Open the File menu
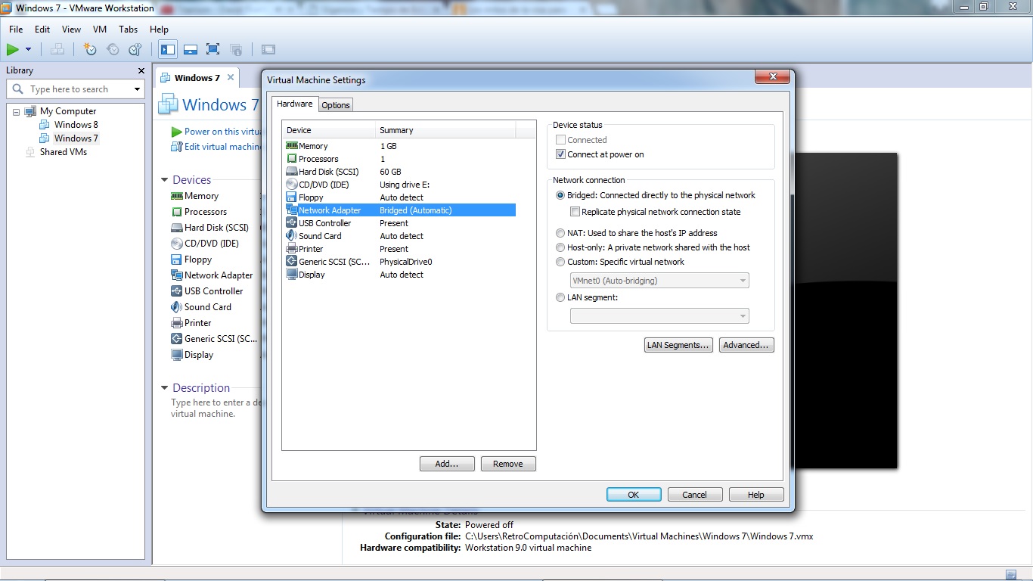Viewport: 1033px width, 581px height. click(16, 30)
